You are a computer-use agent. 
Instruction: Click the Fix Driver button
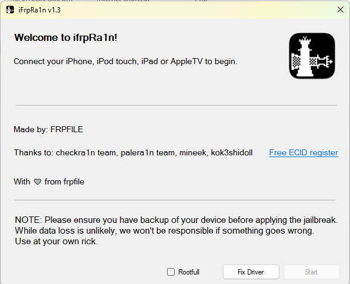click(251, 272)
